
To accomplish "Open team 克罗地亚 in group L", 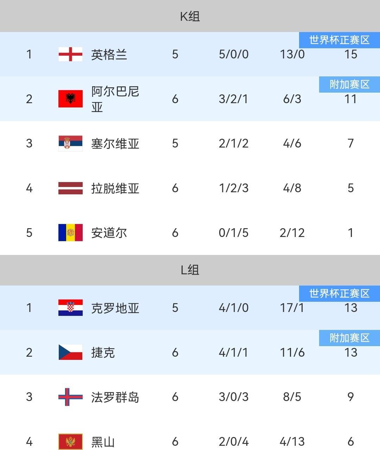I will (115, 308).
